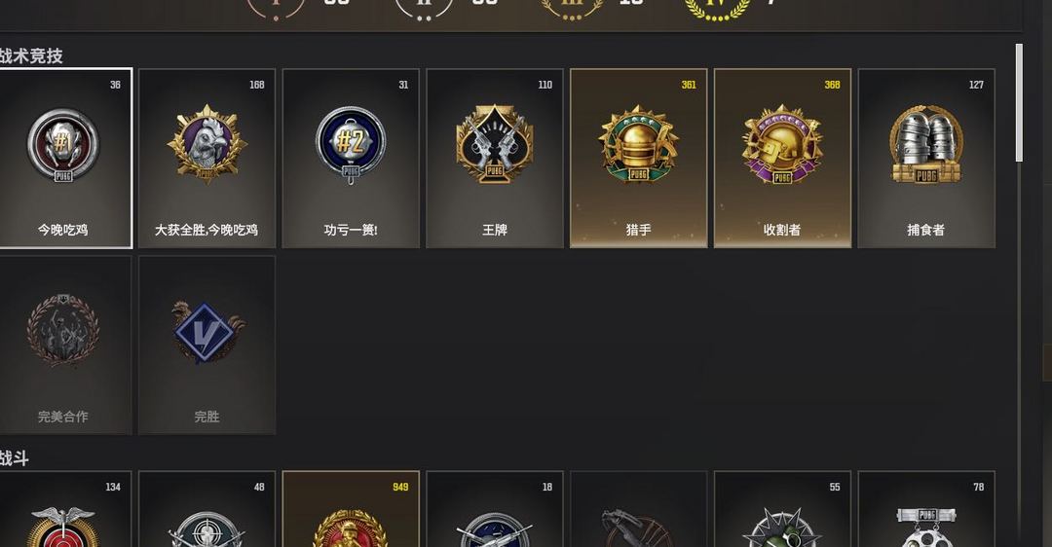Open the spiked grenade medal with count 55
Screen dimensions: 1052x547
(x=782, y=509)
